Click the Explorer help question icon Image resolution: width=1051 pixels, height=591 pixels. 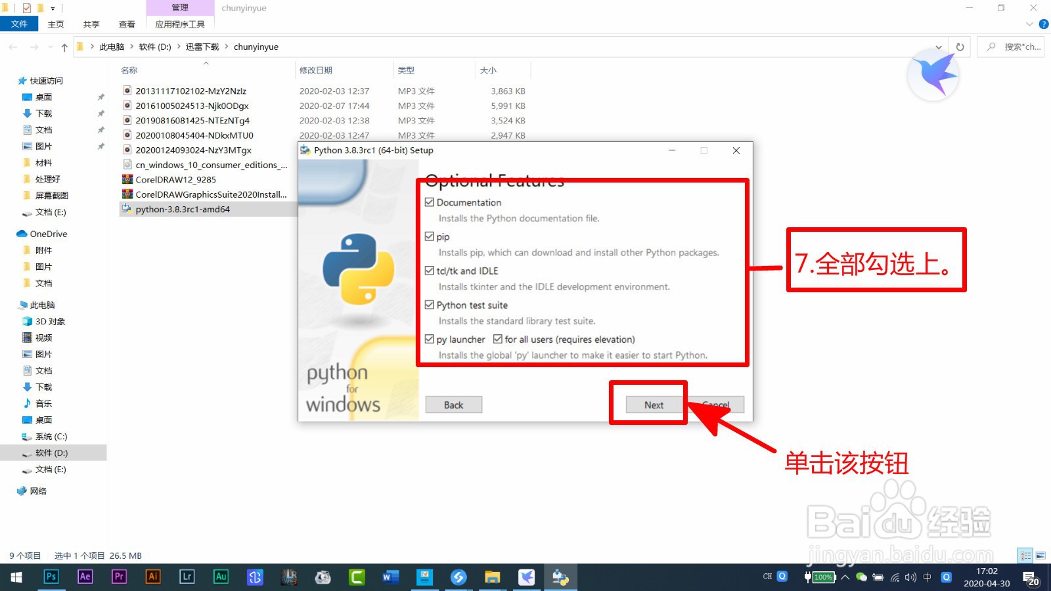coord(1044,24)
